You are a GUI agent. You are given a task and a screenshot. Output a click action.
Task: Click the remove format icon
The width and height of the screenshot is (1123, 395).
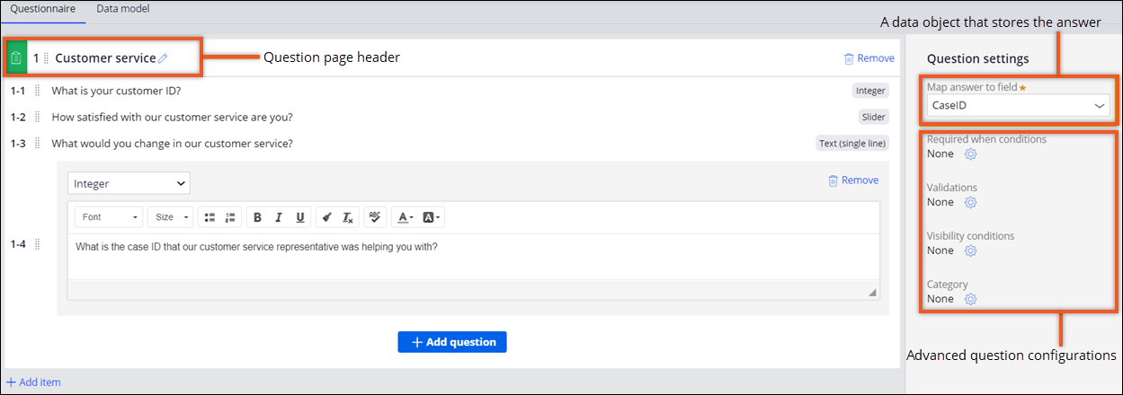(x=348, y=217)
